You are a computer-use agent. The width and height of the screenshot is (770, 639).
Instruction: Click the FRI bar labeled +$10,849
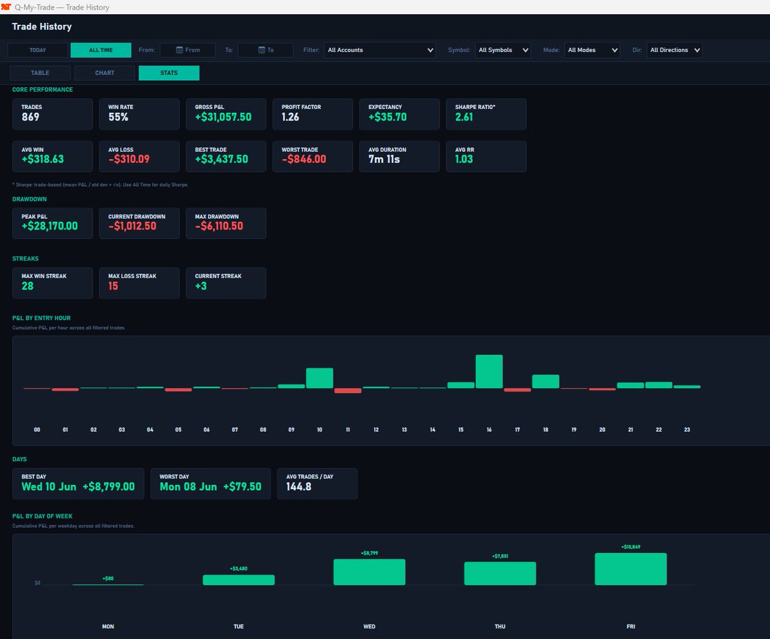(x=631, y=568)
